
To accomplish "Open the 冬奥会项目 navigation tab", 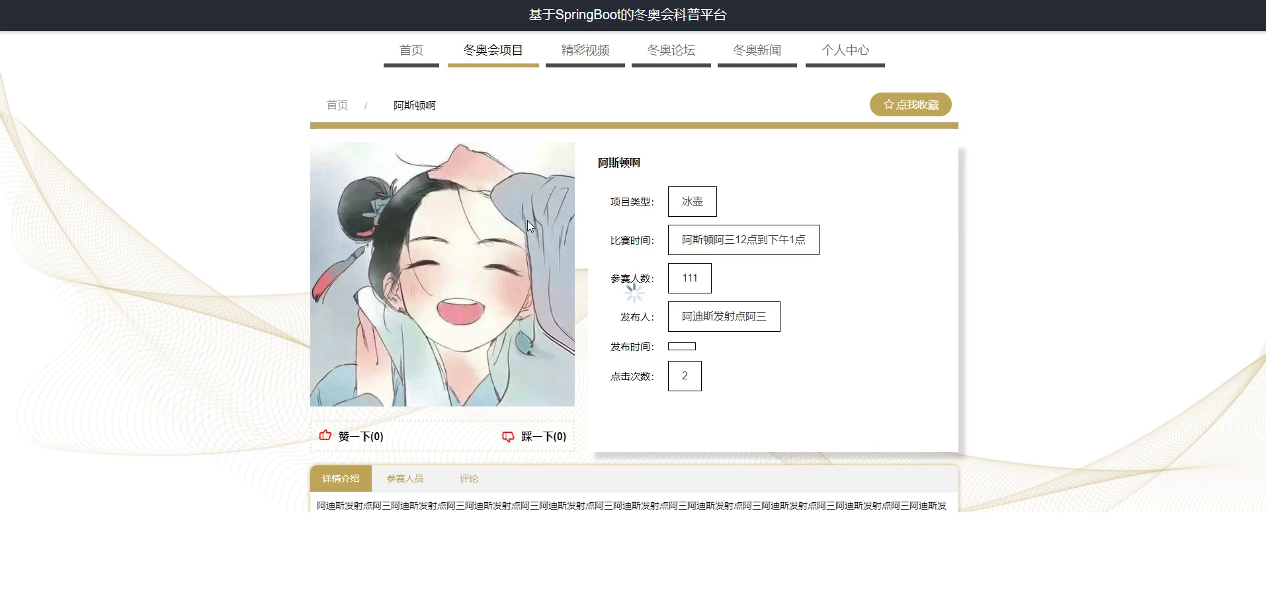I will pyautogui.click(x=493, y=50).
